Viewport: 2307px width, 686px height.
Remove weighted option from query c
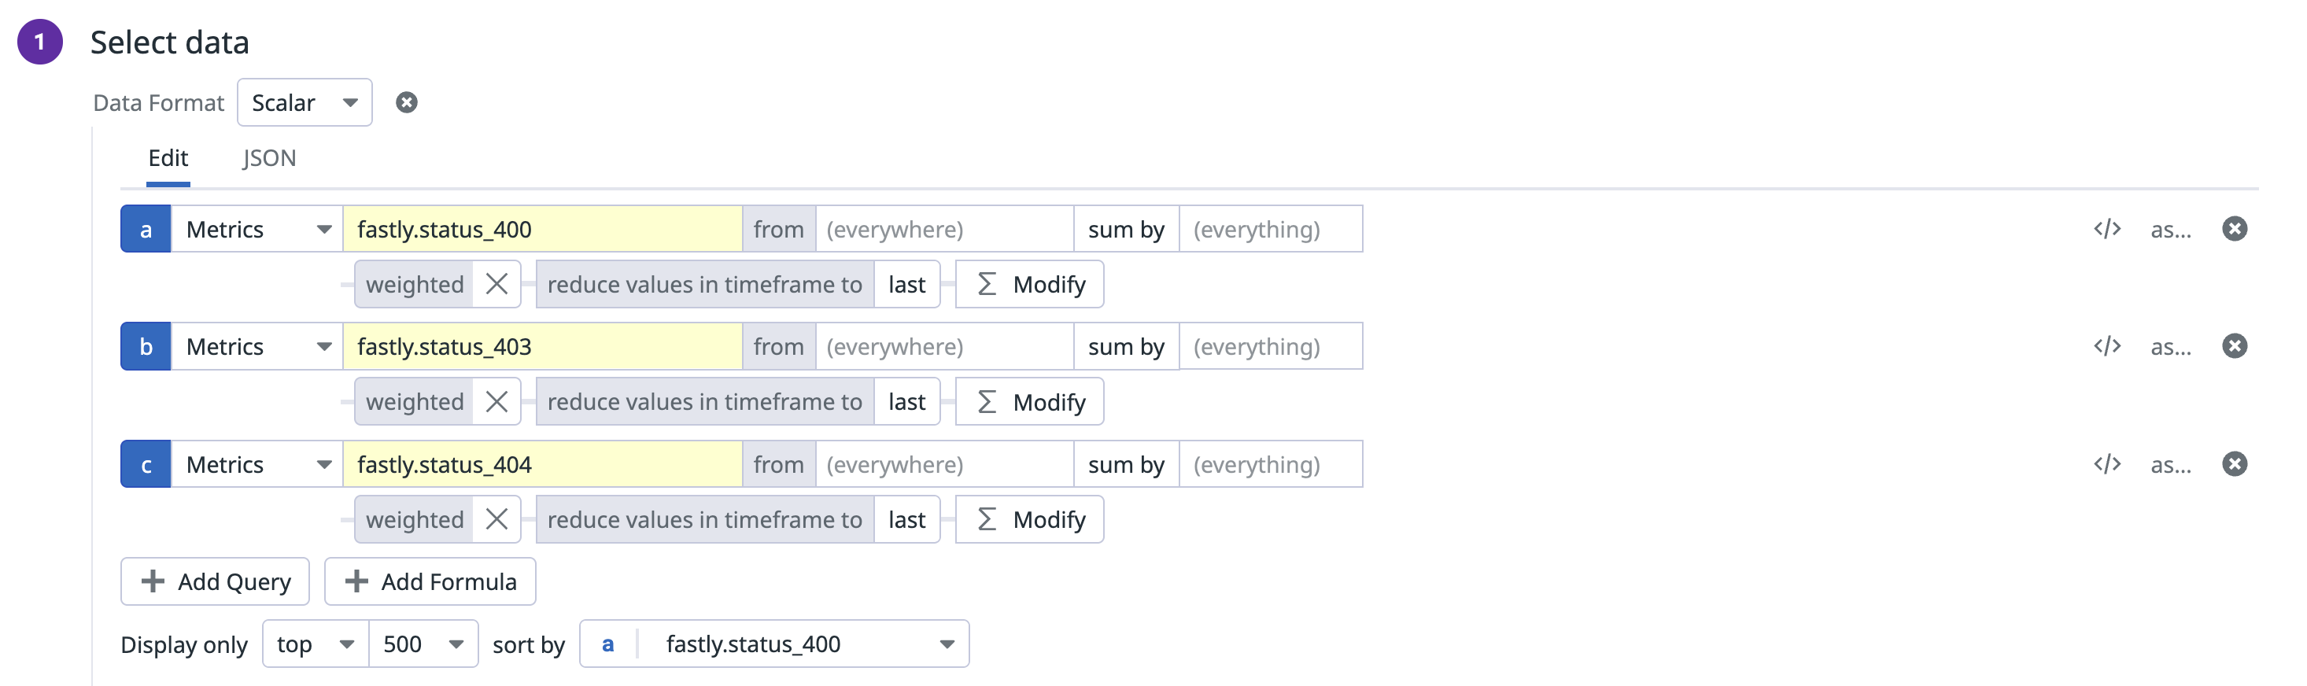[x=497, y=519]
